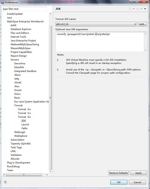Image resolution: width=150 pixels, height=189 pixels.
Task: Select the Paths item under Tomcat 6.x
Action: [24, 128]
